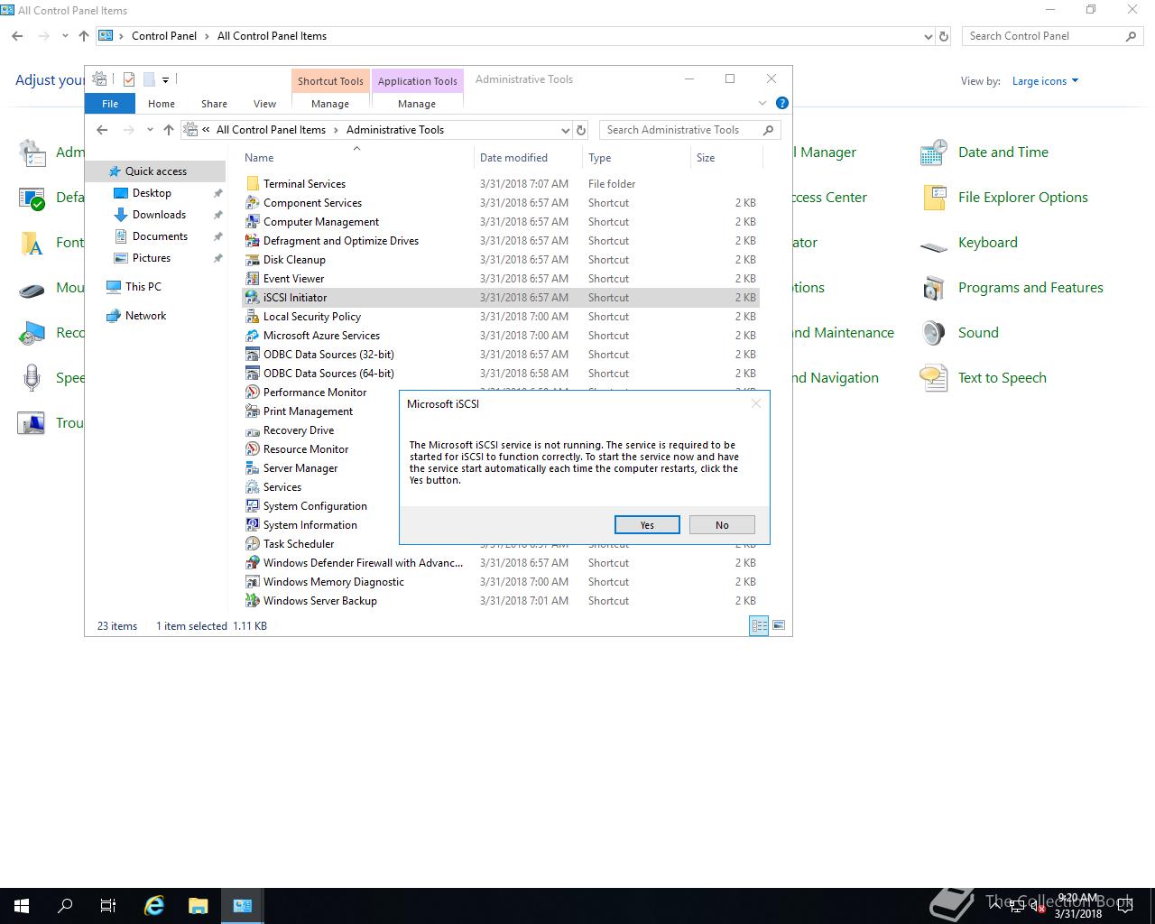Select the Resource Monitor icon
This screenshot has width=1155, height=924.
coord(253,449)
